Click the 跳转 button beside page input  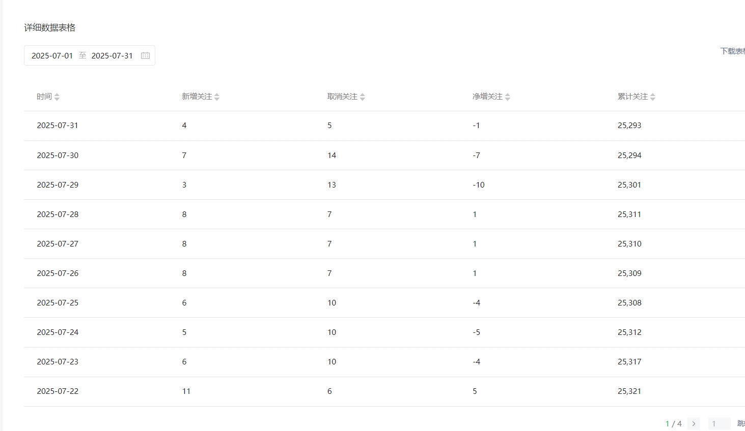coord(741,423)
